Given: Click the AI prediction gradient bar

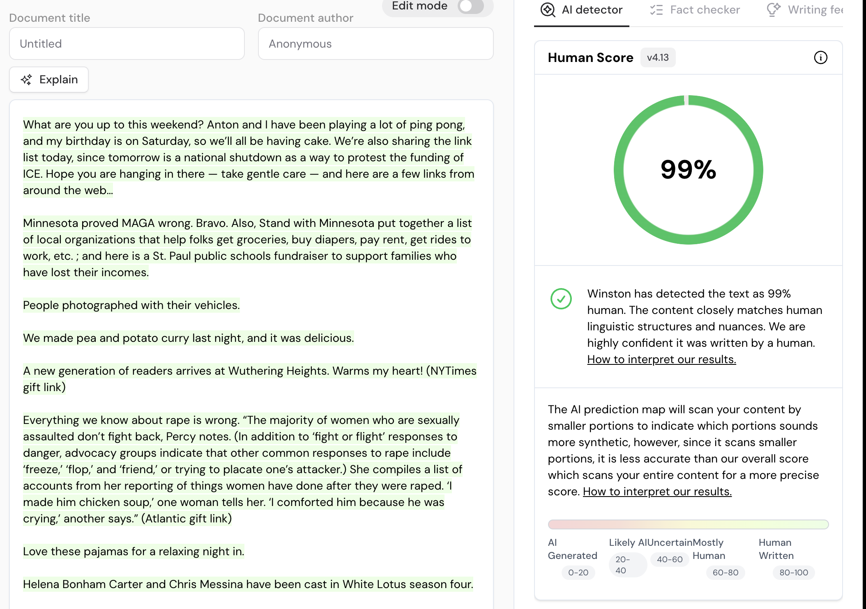Looking at the screenshot, I should 688,524.
